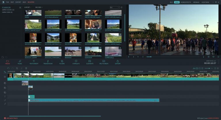Click the first music track note icon
The image size is (221, 120).
click(5, 100)
